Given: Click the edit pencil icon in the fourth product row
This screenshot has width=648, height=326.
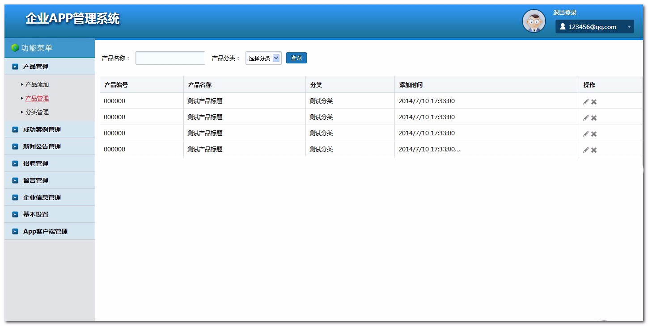Looking at the screenshot, I should [586, 150].
